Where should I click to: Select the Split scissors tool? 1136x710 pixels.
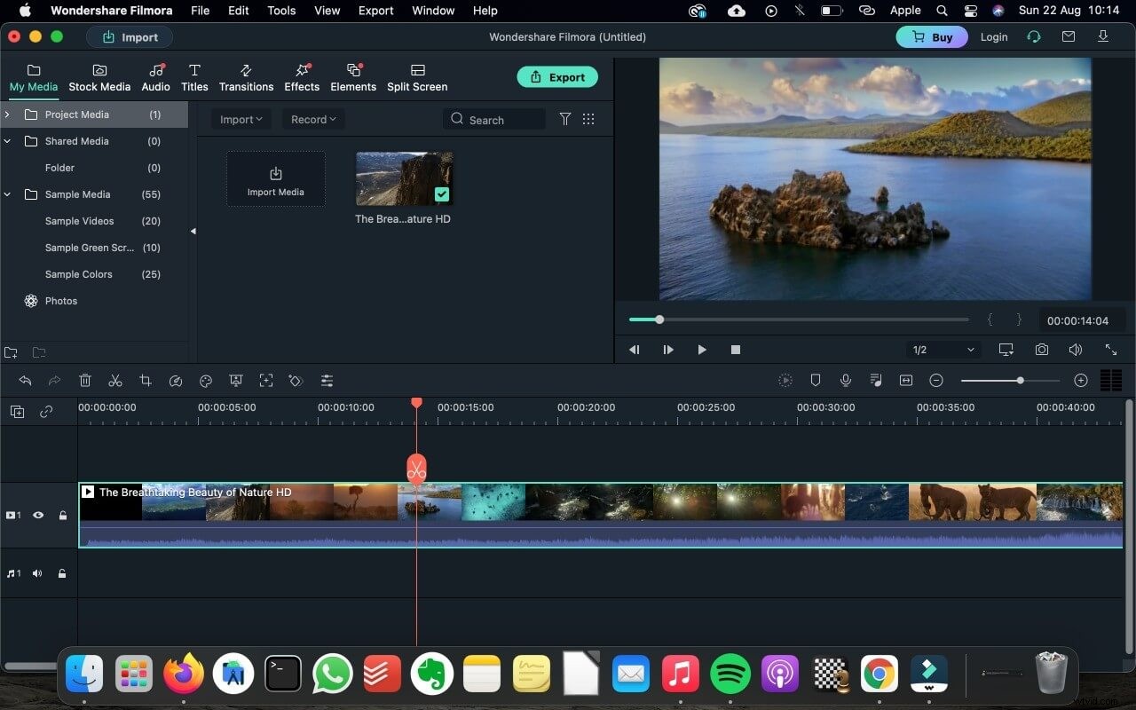pos(115,380)
